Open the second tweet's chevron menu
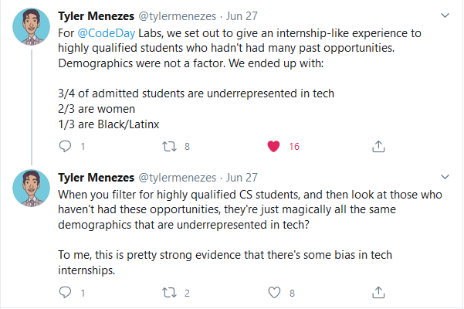The height and width of the screenshot is (309, 464). pos(445,176)
